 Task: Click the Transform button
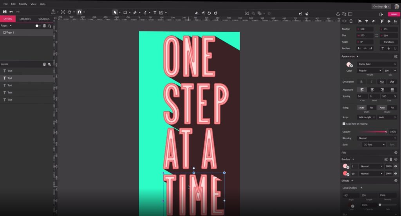388,42
